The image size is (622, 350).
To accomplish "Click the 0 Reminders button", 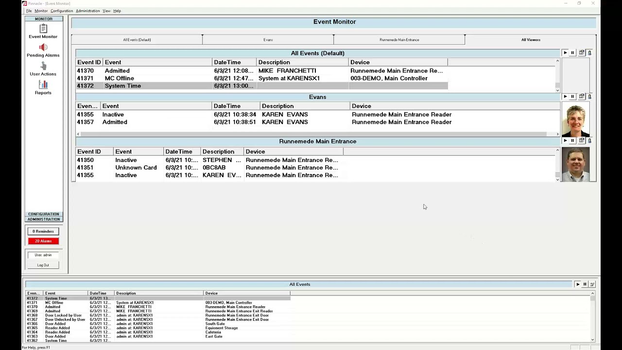I will tap(43, 231).
